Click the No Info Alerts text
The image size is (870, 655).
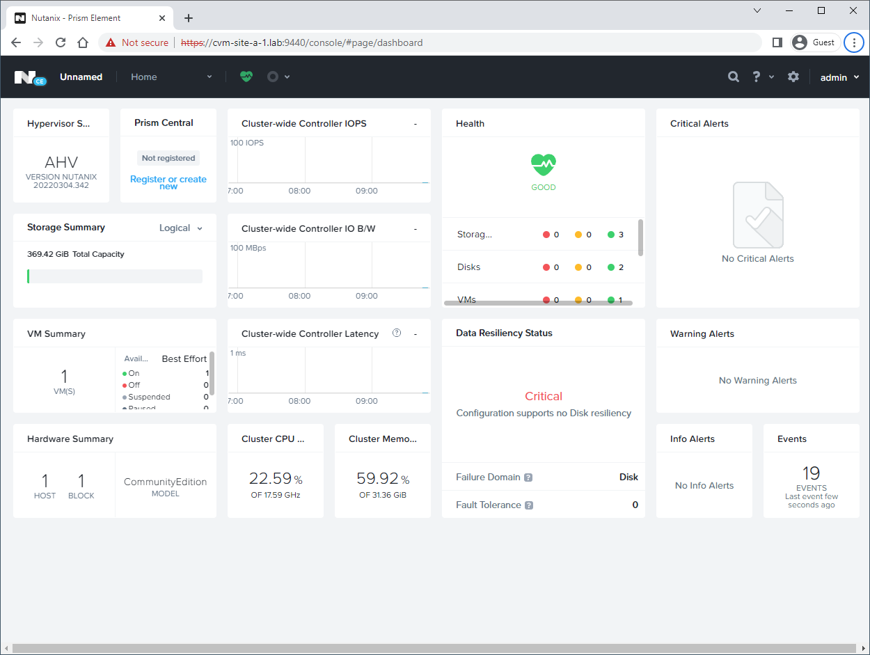[x=704, y=486]
